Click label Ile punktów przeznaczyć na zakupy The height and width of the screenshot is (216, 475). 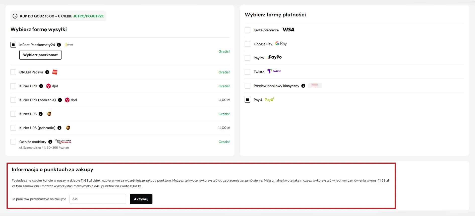click(x=39, y=199)
